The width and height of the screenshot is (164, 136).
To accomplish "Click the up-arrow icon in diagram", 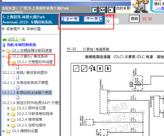I will click(100, 68).
